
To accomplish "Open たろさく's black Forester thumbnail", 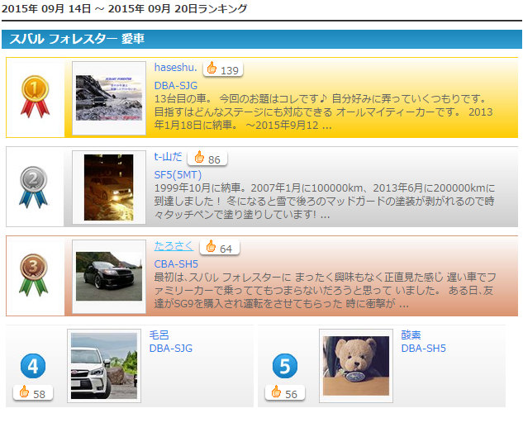I will tap(109, 277).
